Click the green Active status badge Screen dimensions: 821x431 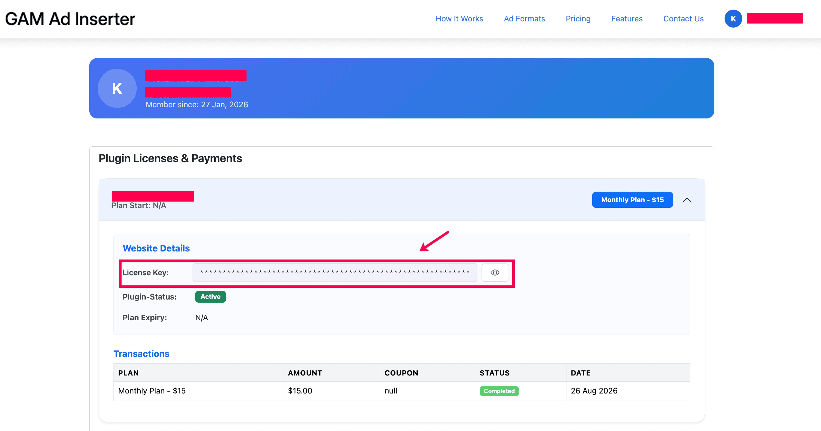(x=210, y=297)
